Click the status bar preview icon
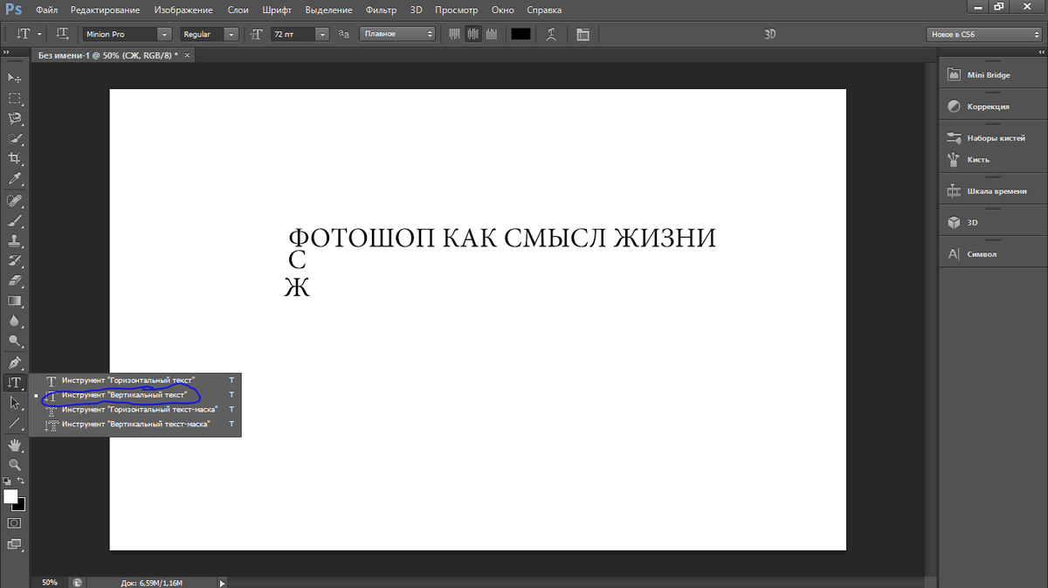This screenshot has width=1048, height=588. pyautogui.click(x=78, y=582)
